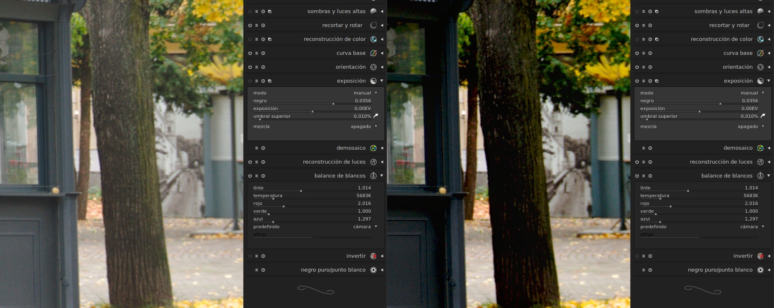Reset demosaico module in left panel

click(263, 148)
